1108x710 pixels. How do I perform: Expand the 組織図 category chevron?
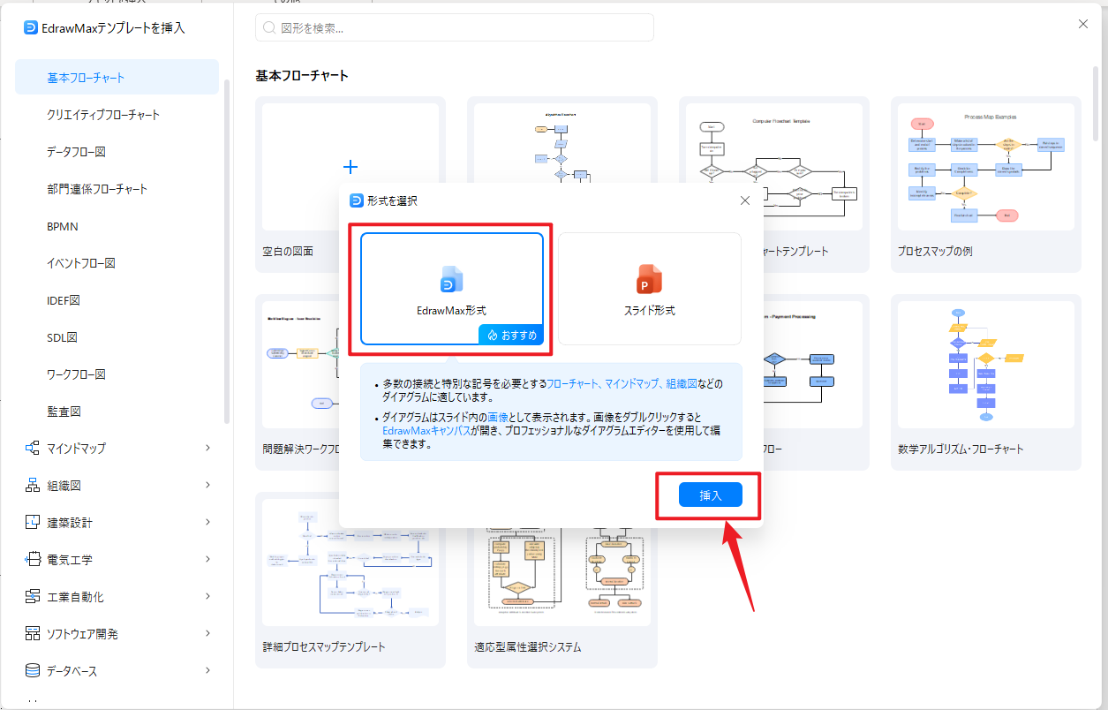click(x=207, y=485)
